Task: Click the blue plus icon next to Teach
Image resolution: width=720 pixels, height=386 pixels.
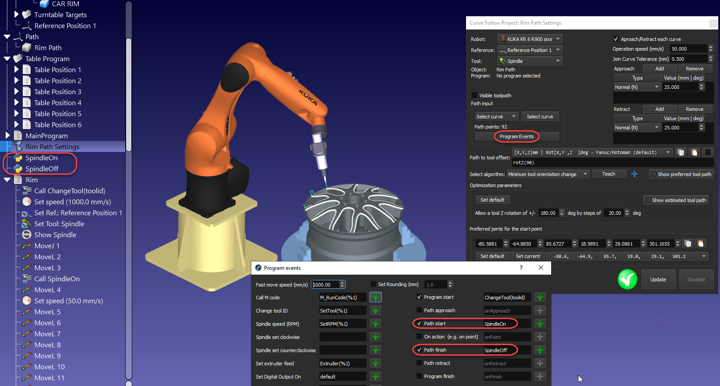Action: coord(634,174)
